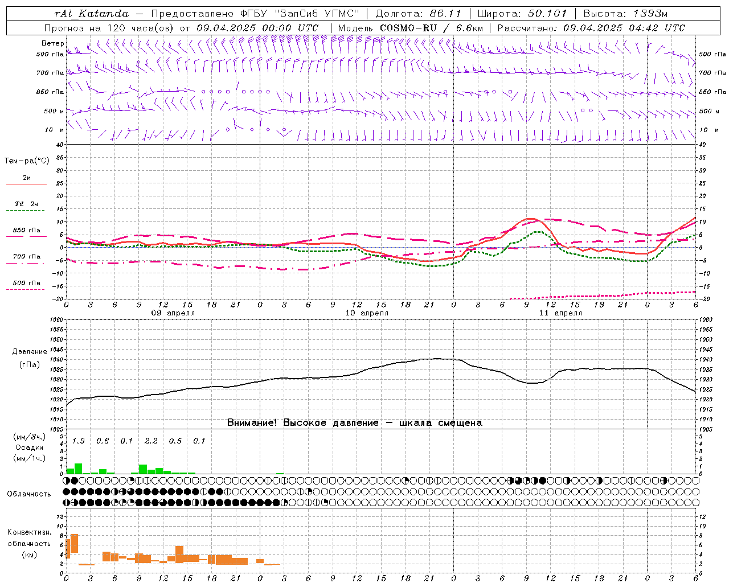The width and height of the screenshot is (729, 583).
Task: Click the Широта: 50.101 value
Action: (521, 14)
